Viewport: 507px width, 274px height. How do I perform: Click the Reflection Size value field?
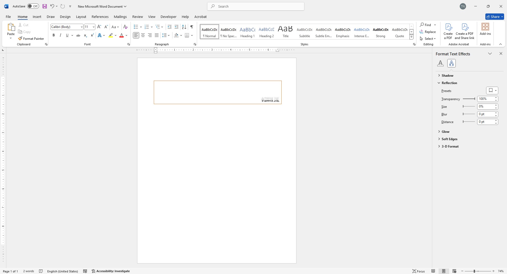pyautogui.click(x=486, y=106)
